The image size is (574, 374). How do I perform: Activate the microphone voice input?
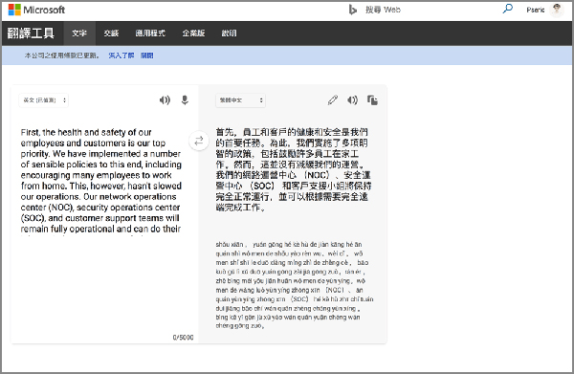click(185, 99)
